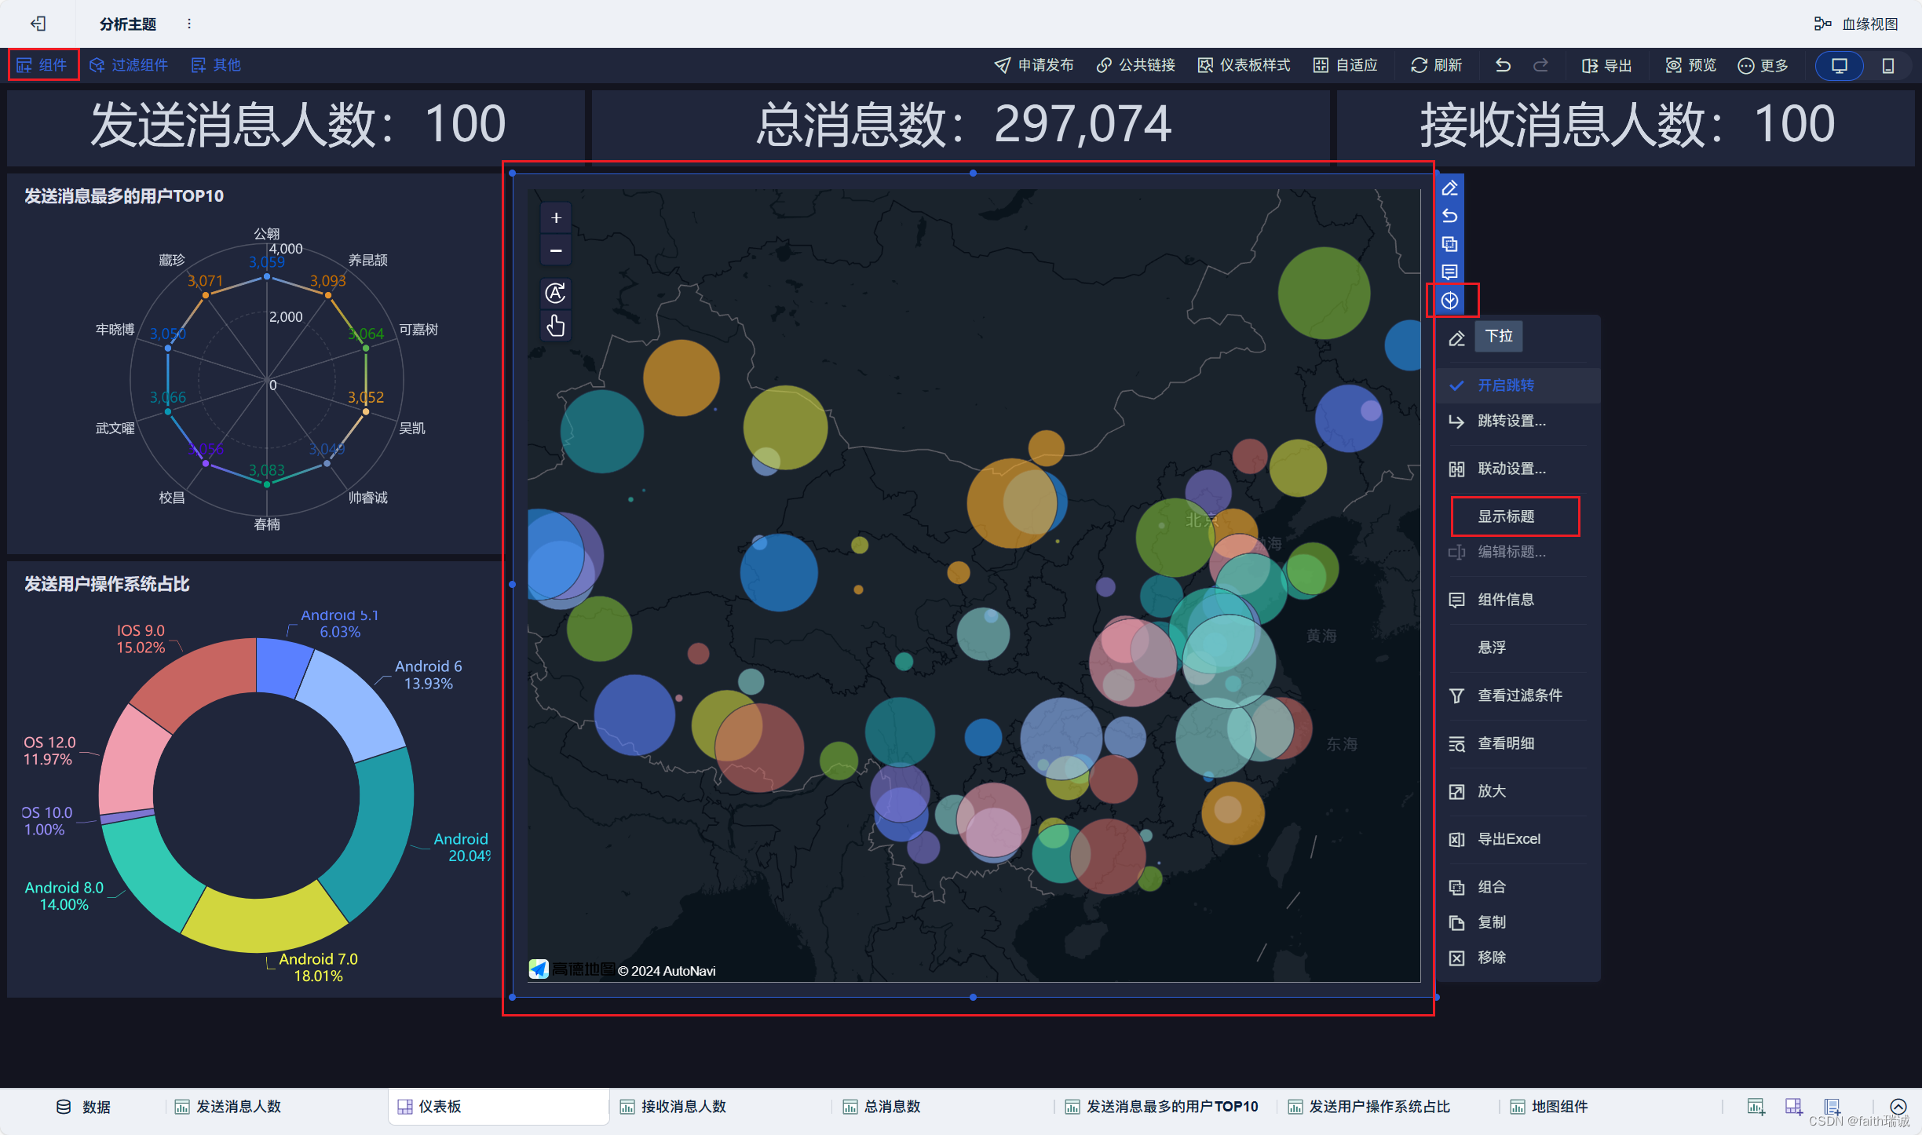The width and height of the screenshot is (1922, 1135).
Task: Expand the 更多 menu in toolbar
Action: click(1763, 65)
